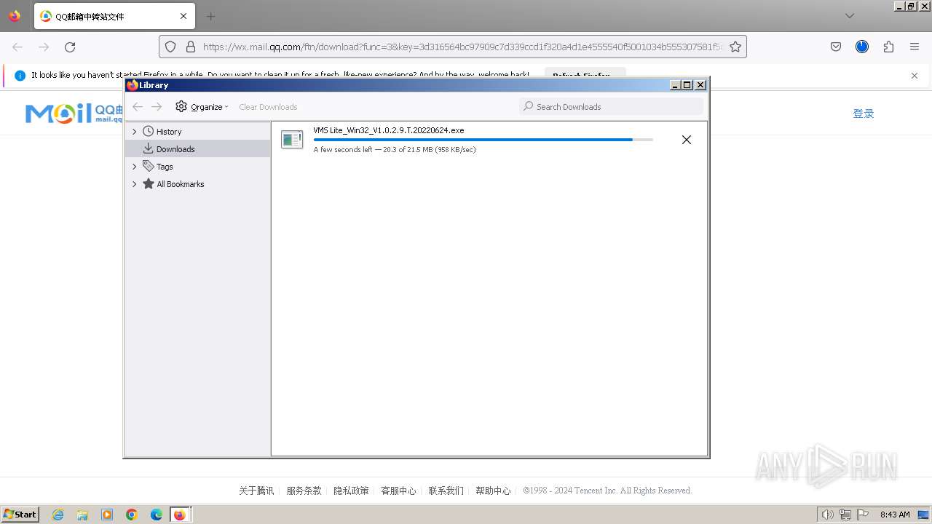932x524 pixels.
Task: Open the Windows Start menu
Action: [20, 514]
